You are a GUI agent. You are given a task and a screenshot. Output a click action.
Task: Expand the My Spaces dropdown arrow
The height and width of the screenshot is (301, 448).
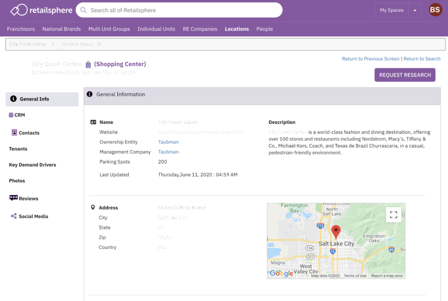[415, 10]
